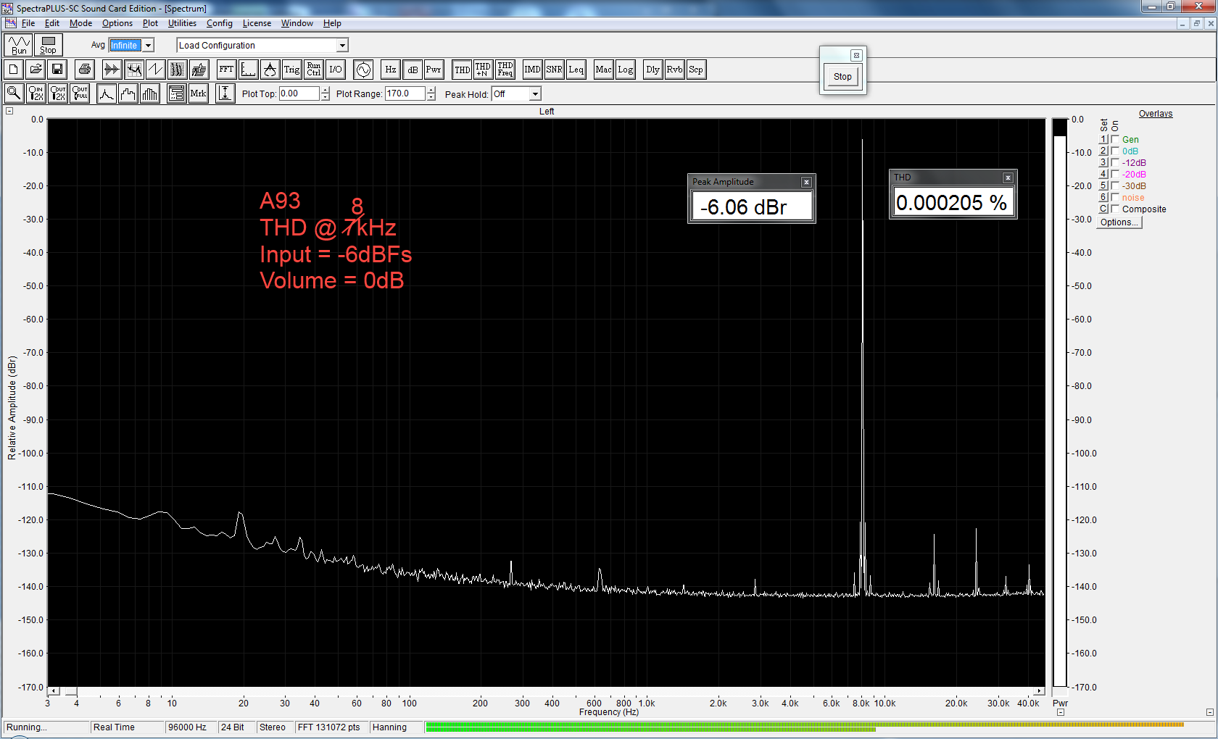1218x739 pixels.
Task: Open the Log data logging button
Action: [626, 70]
